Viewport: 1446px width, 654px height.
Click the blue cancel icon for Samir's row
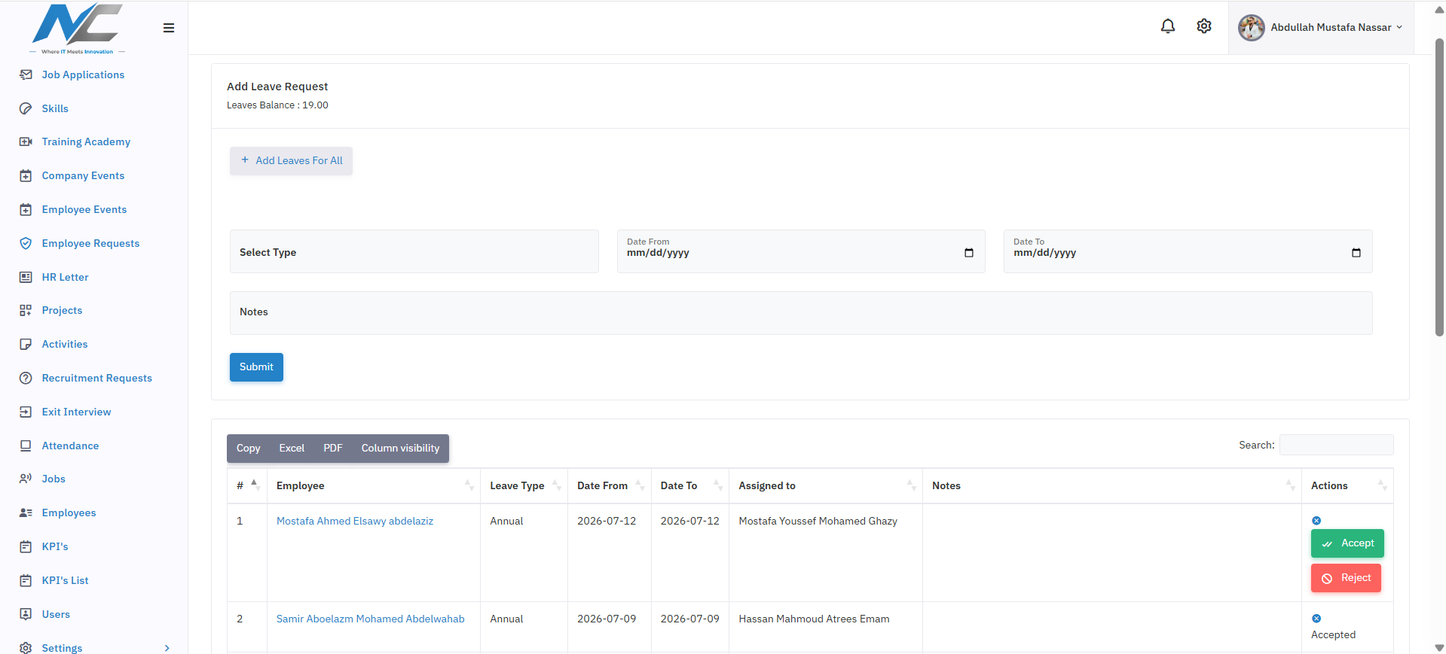click(1316, 619)
